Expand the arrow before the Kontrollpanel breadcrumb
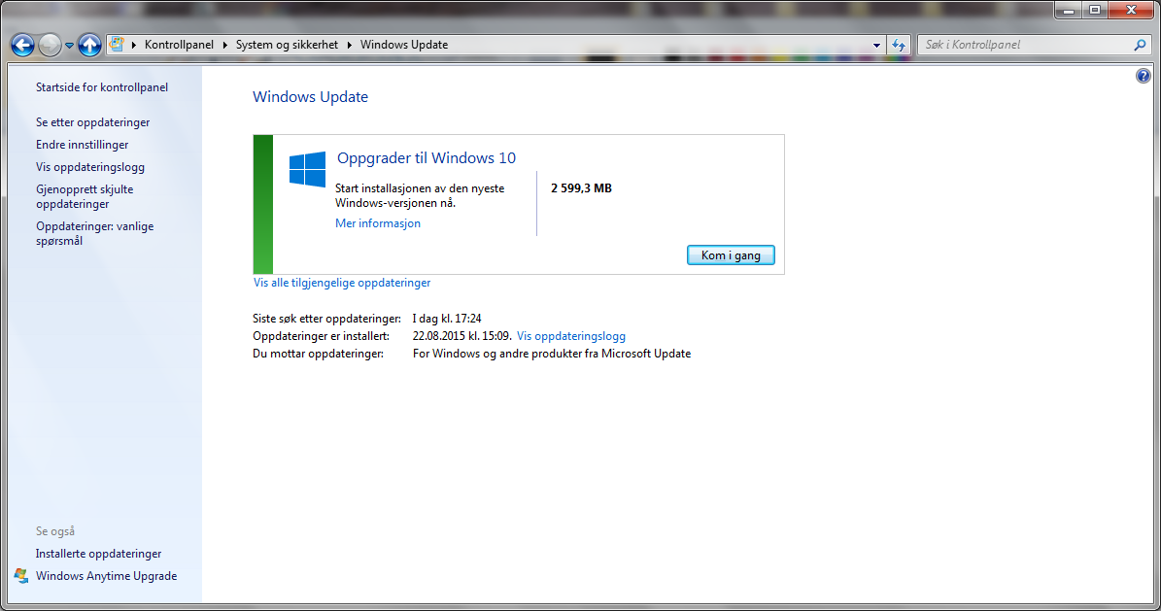1161x611 pixels. 134,46
